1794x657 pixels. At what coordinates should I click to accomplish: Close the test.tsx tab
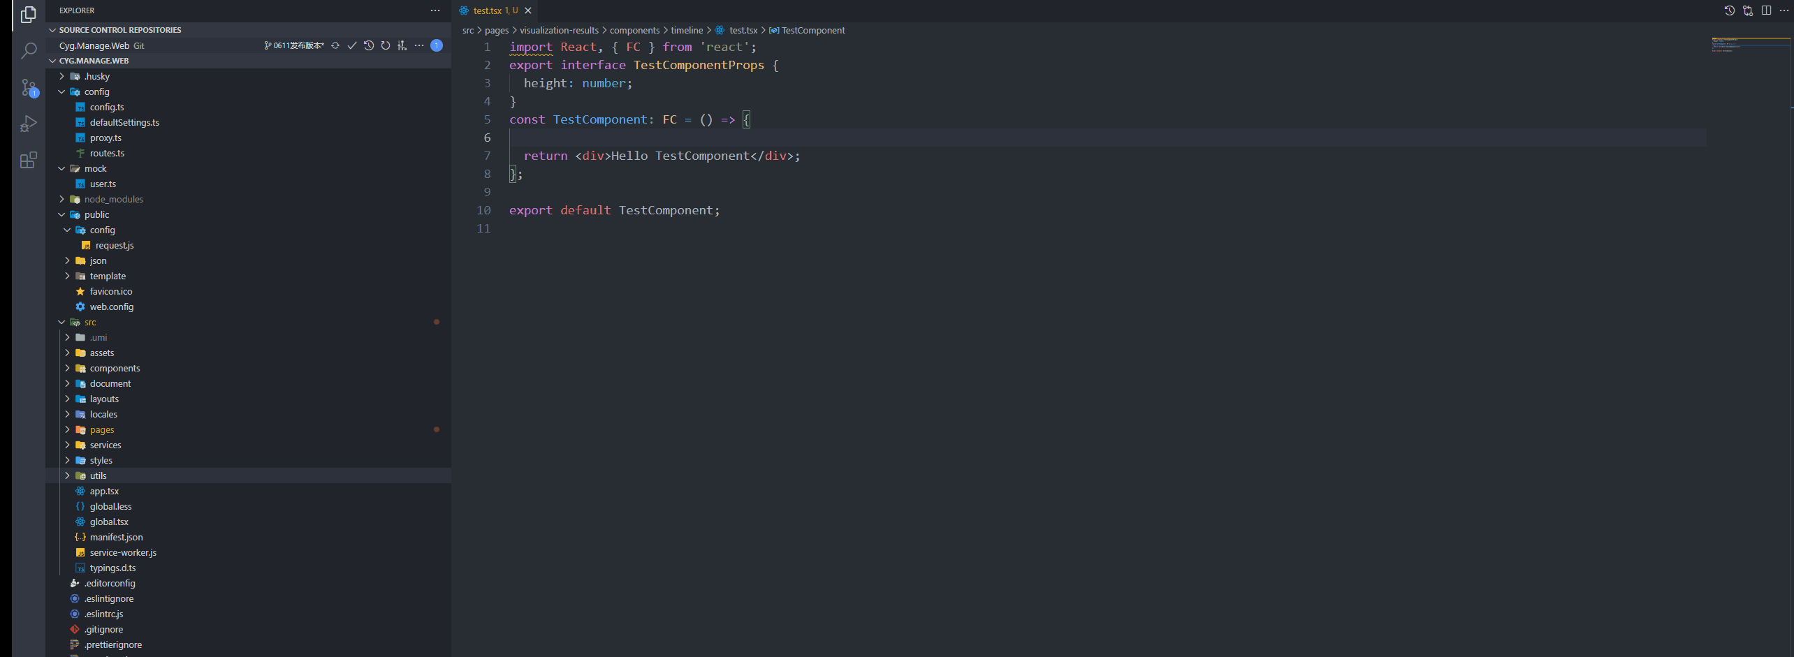[528, 10]
